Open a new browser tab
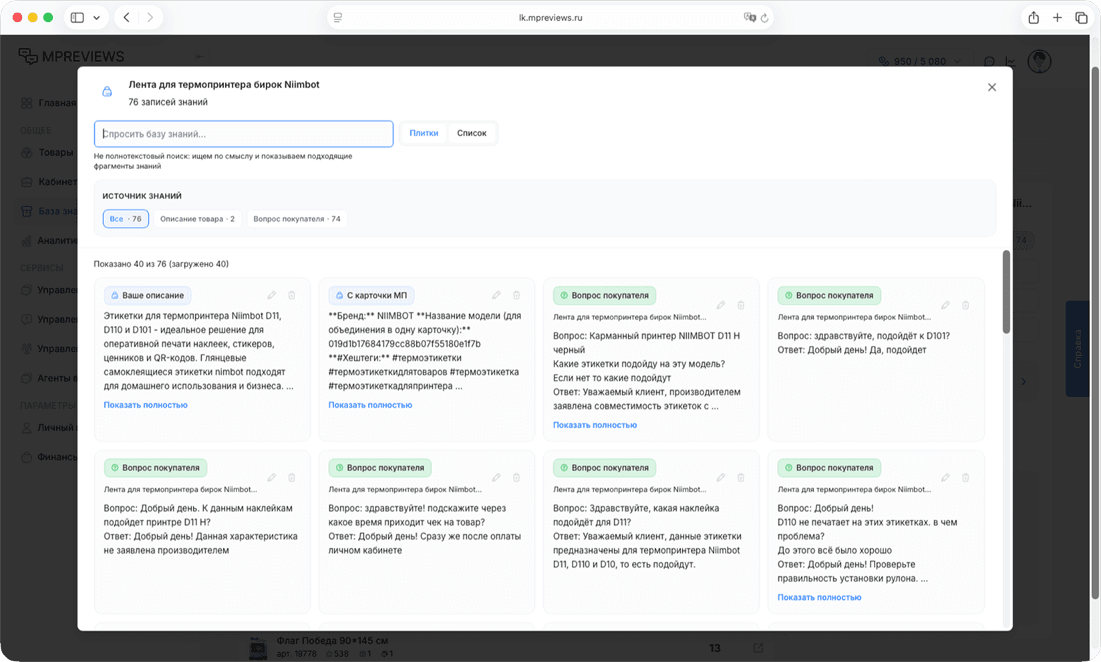 point(1057,18)
